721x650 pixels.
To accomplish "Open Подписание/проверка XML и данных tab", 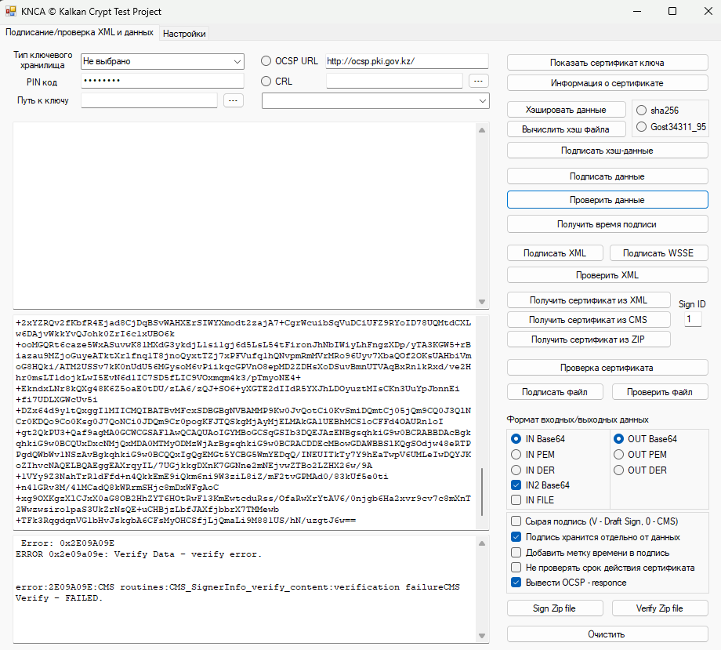I will (x=79, y=33).
